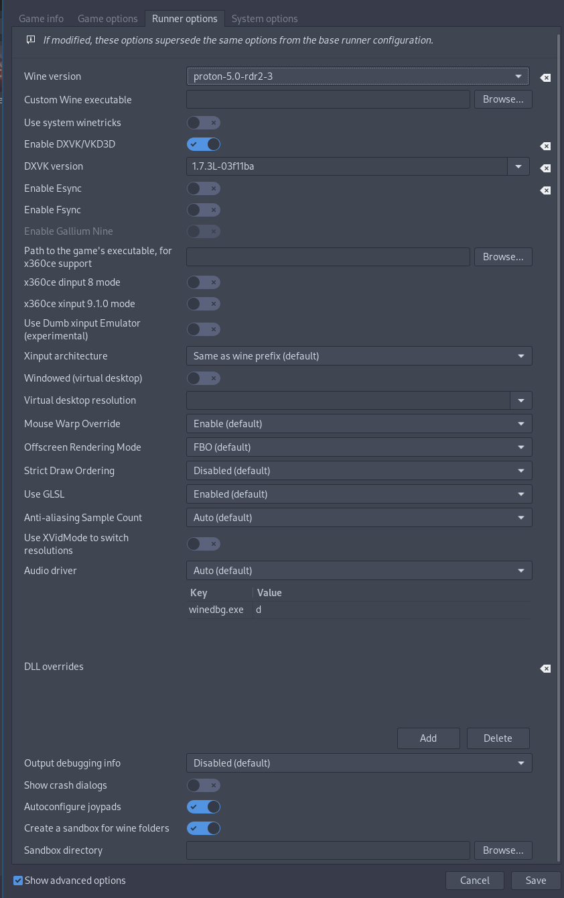Image resolution: width=564 pixels, height=898 pixels.
Task: Open Strict Draw Ordering dropdown
Action: tap(359, 471)
